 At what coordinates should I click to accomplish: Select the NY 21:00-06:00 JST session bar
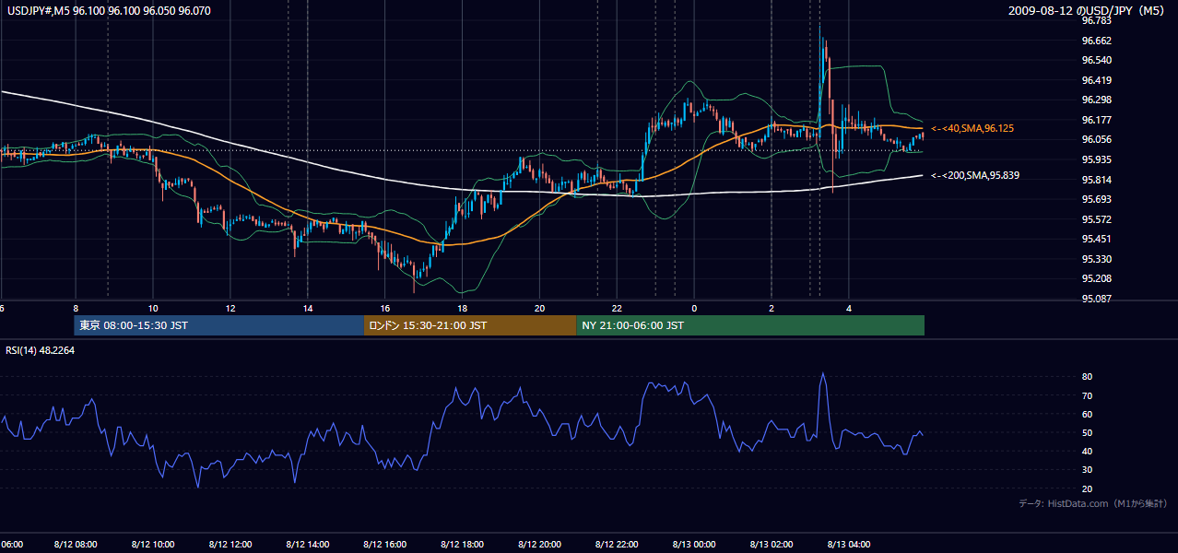click(x=750, y=325)
